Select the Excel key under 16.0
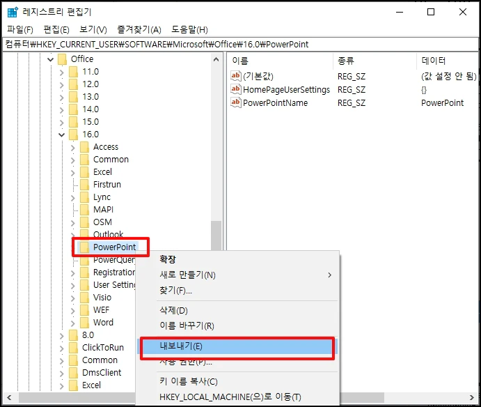 [102, 172]
